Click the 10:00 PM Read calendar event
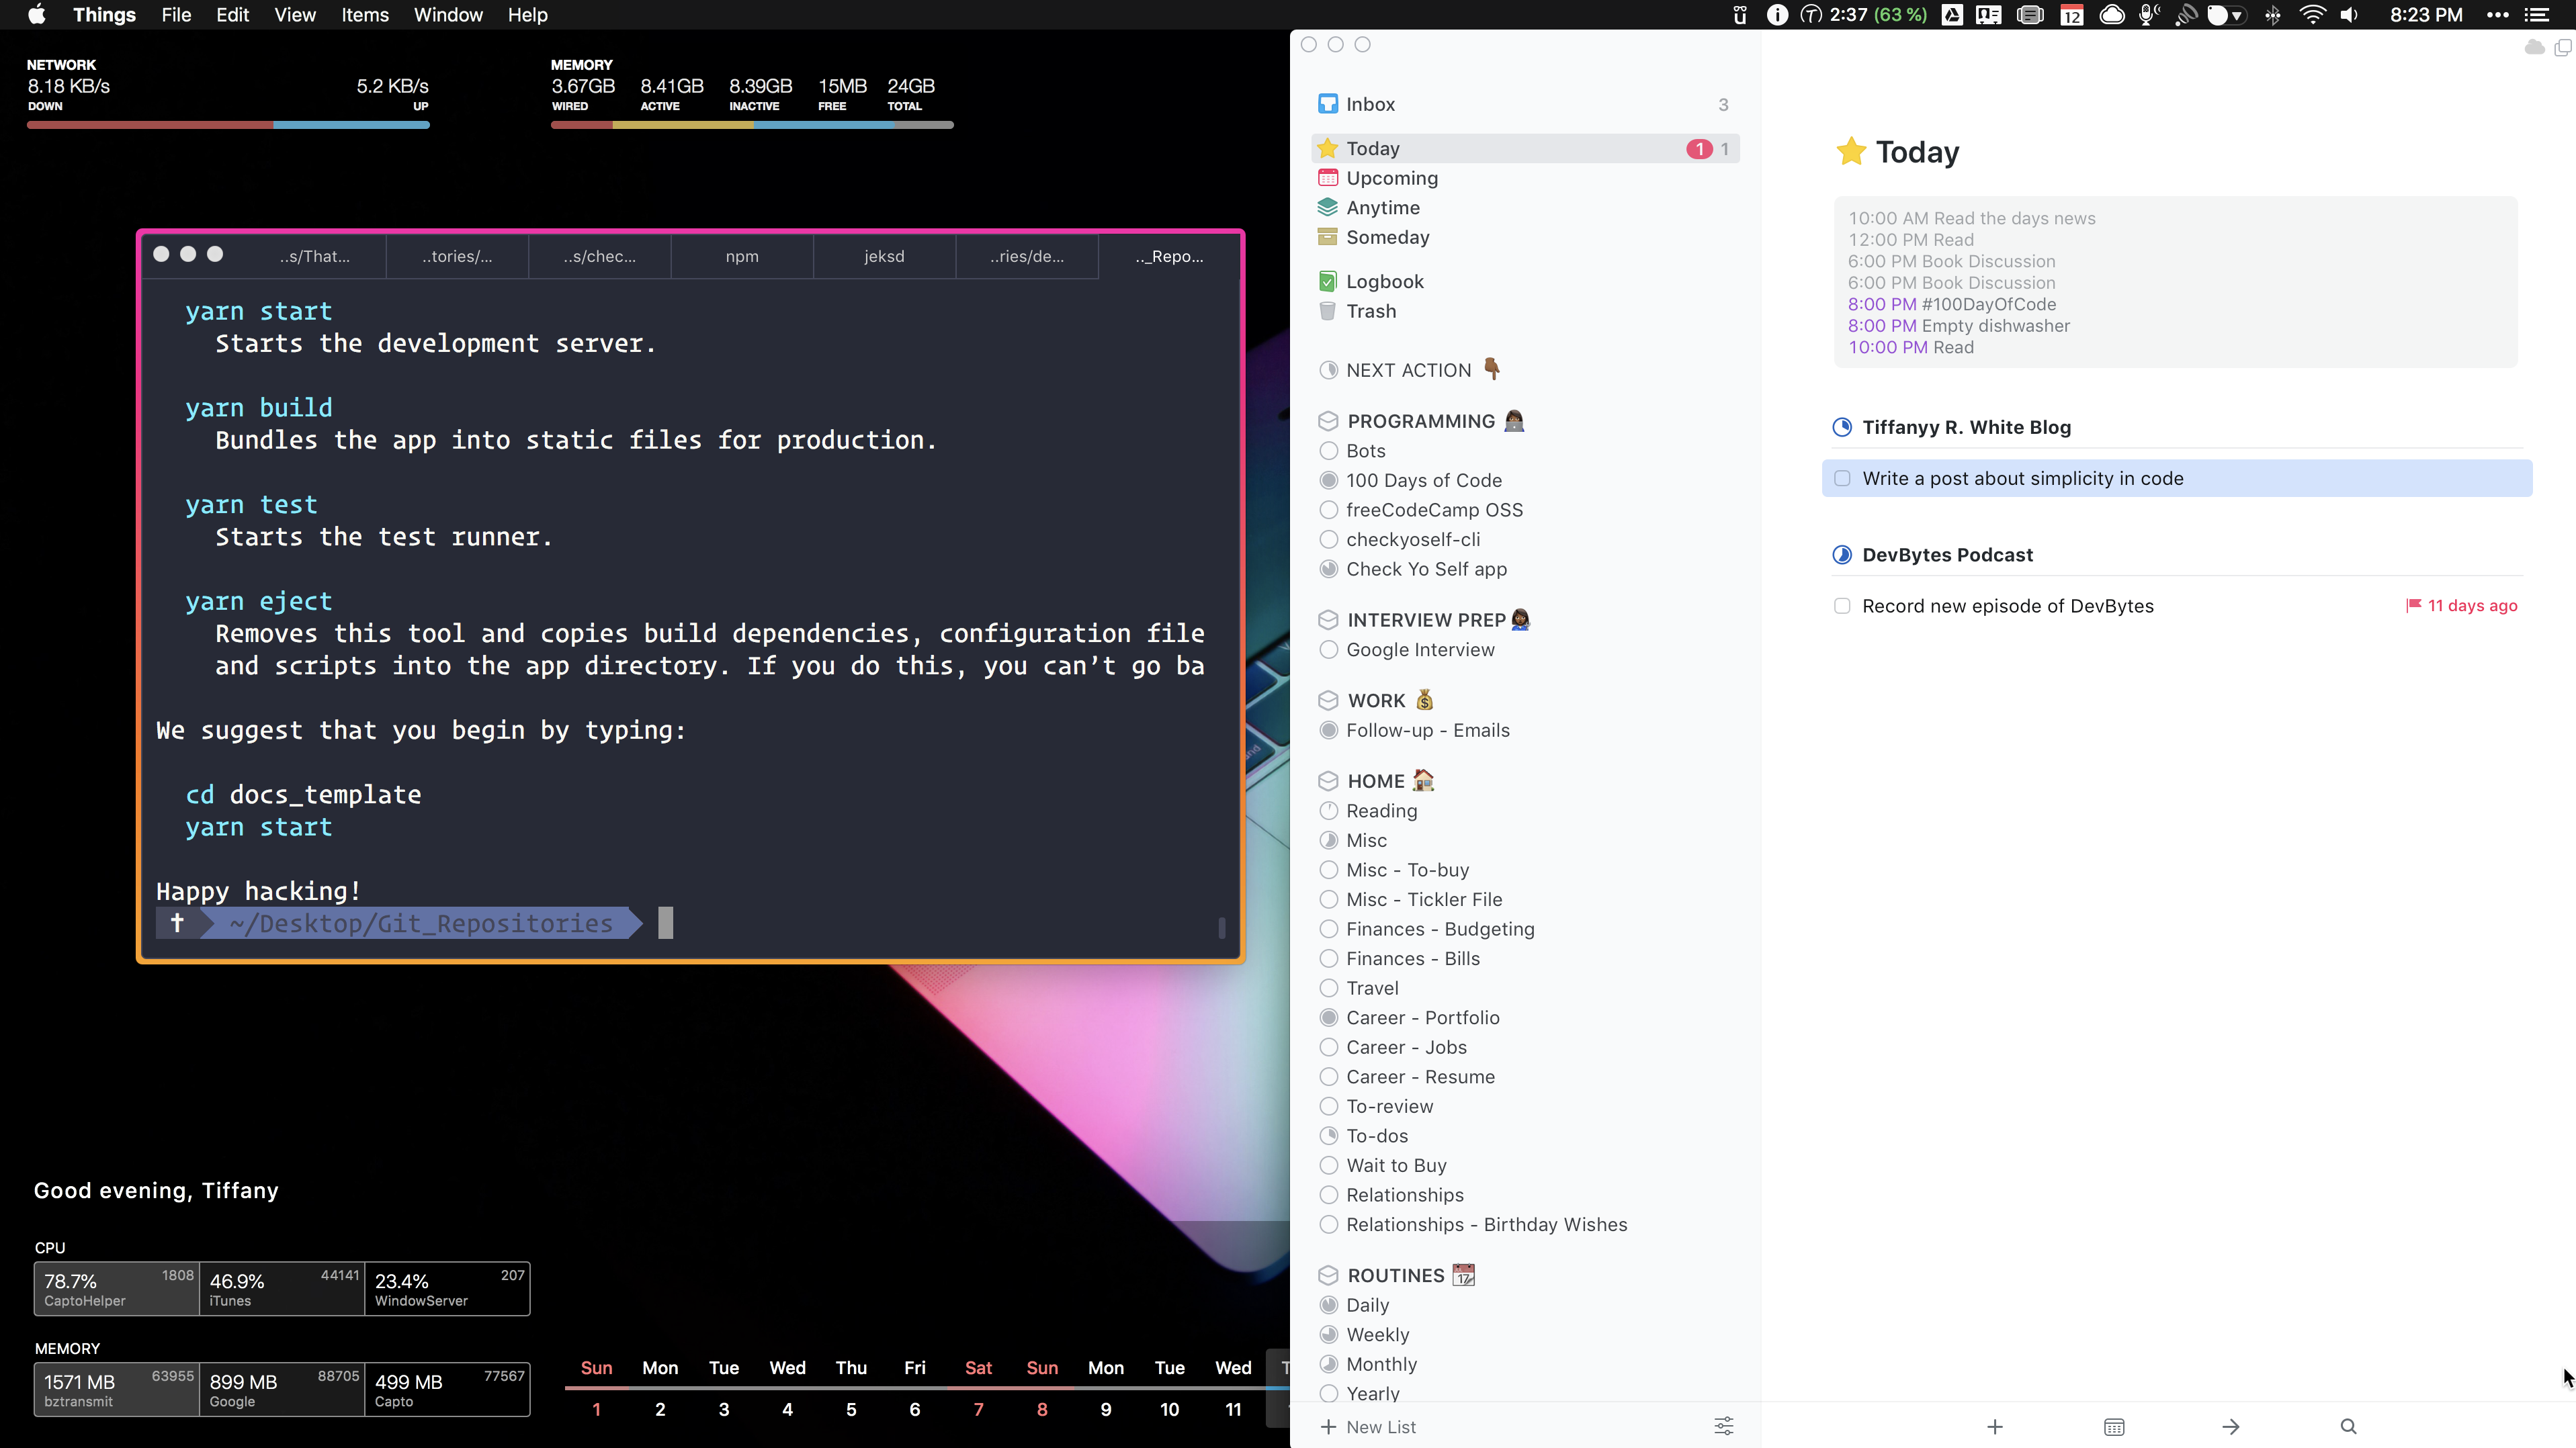The image size is (2576, 1448). 1910,348
